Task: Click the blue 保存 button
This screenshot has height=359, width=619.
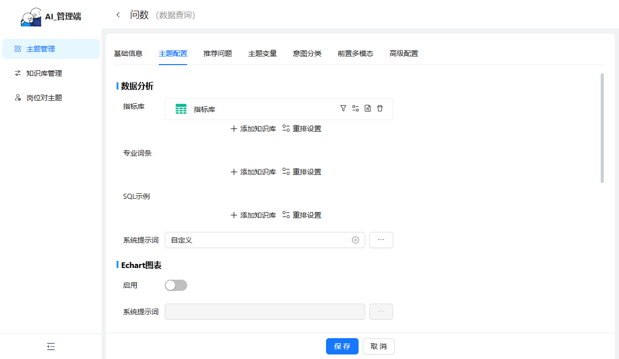Action: 342,346
